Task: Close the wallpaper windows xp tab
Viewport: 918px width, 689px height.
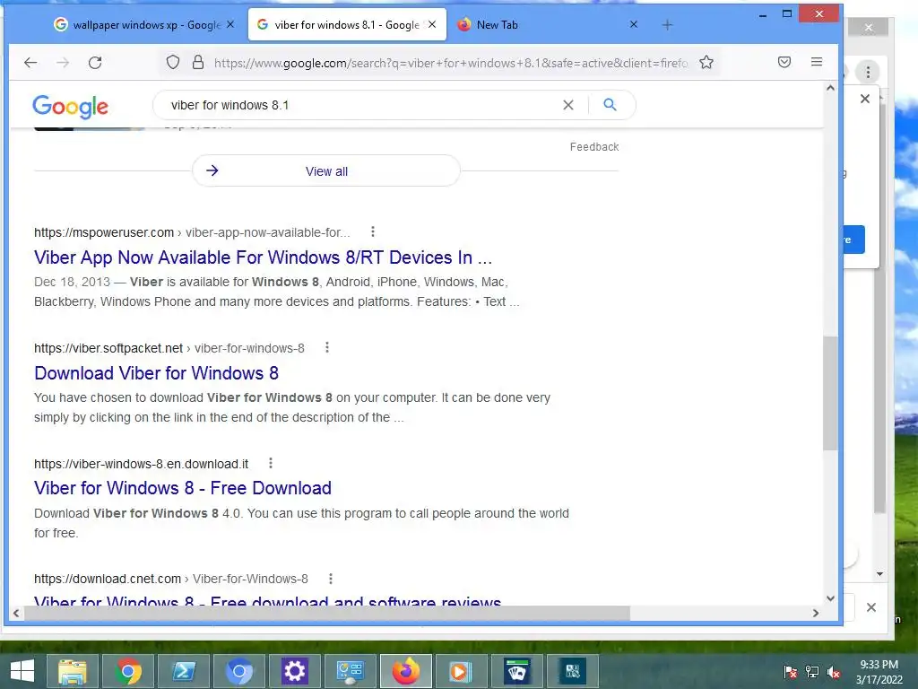Action: 230,24
